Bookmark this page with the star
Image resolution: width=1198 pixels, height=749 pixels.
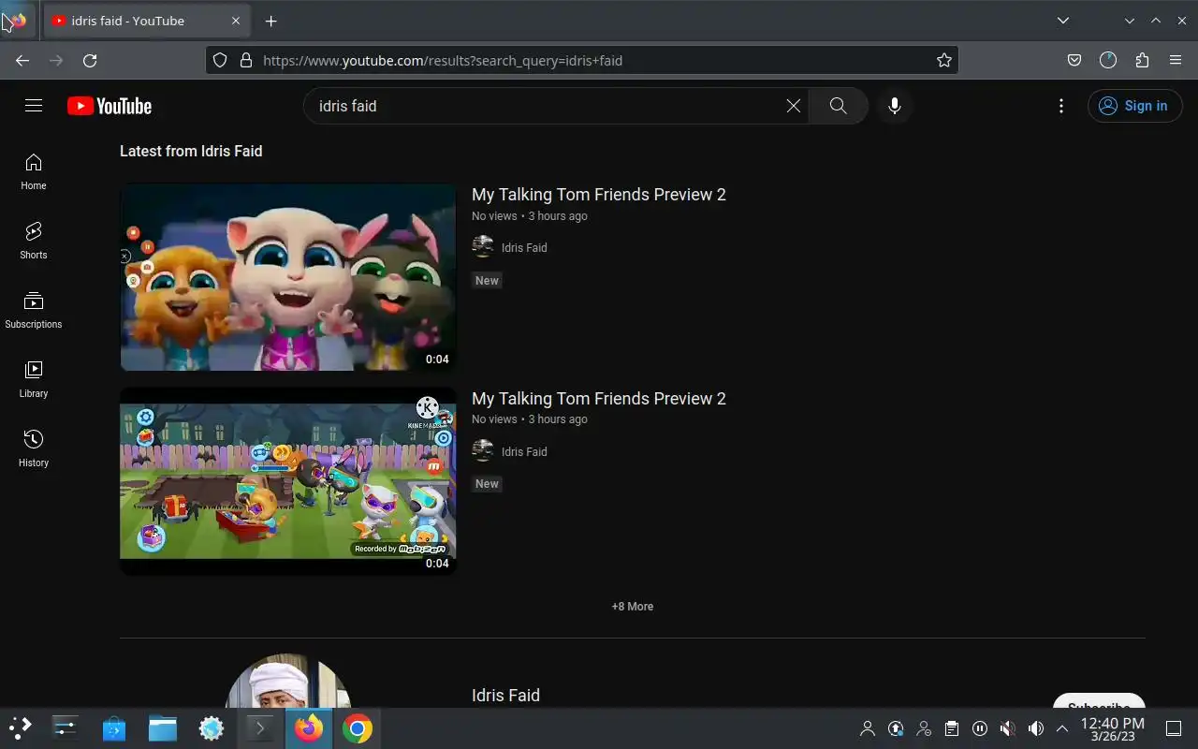[944, 60]
